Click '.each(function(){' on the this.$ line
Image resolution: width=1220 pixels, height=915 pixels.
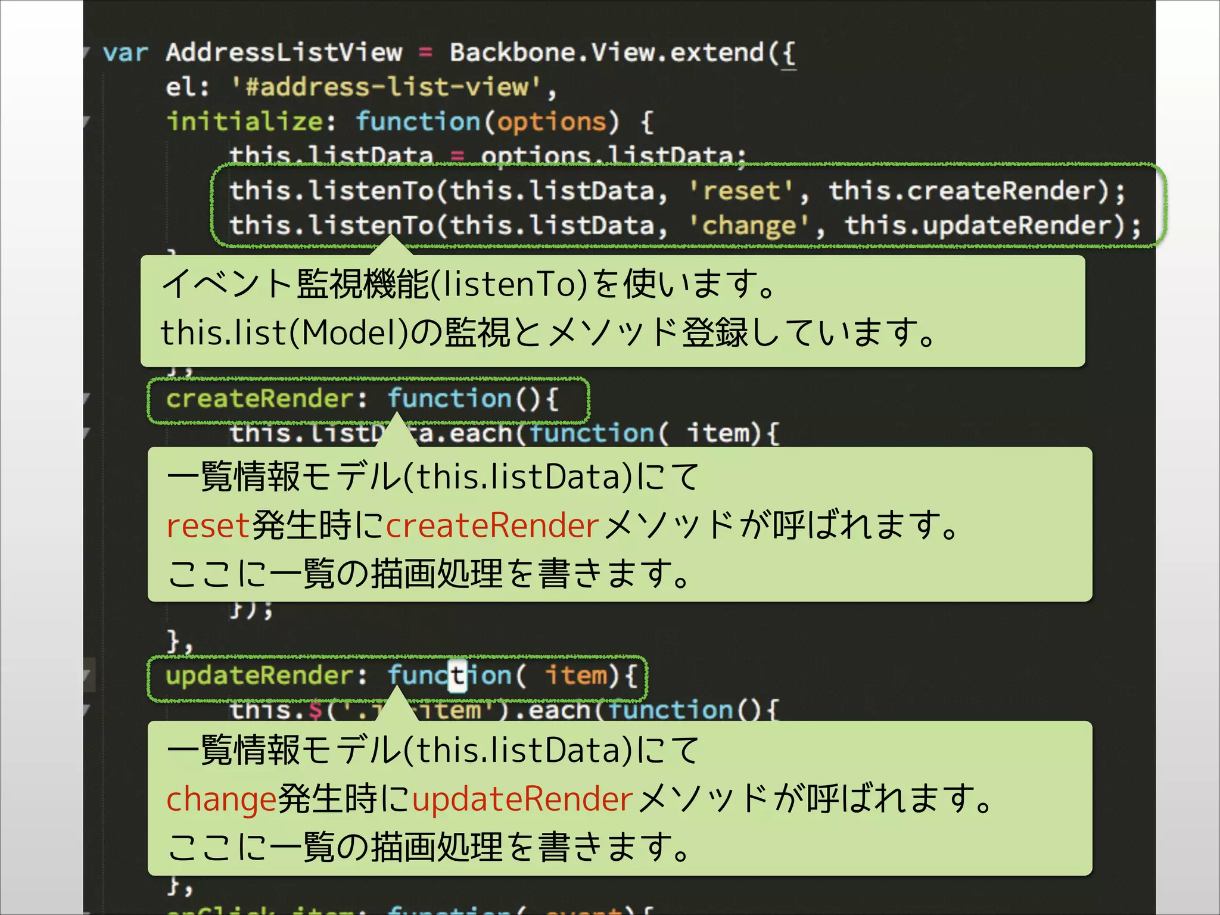(x=646, y=710)
